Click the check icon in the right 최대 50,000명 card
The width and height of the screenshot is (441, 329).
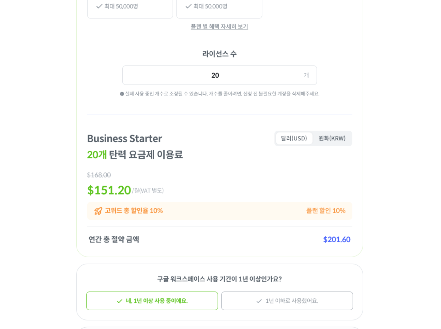click(x=188, y=6)
